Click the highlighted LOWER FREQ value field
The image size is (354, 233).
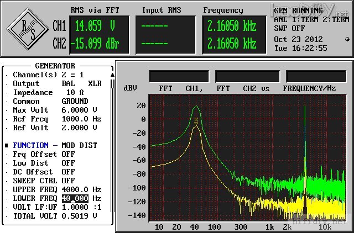click(x=76, y=198)
